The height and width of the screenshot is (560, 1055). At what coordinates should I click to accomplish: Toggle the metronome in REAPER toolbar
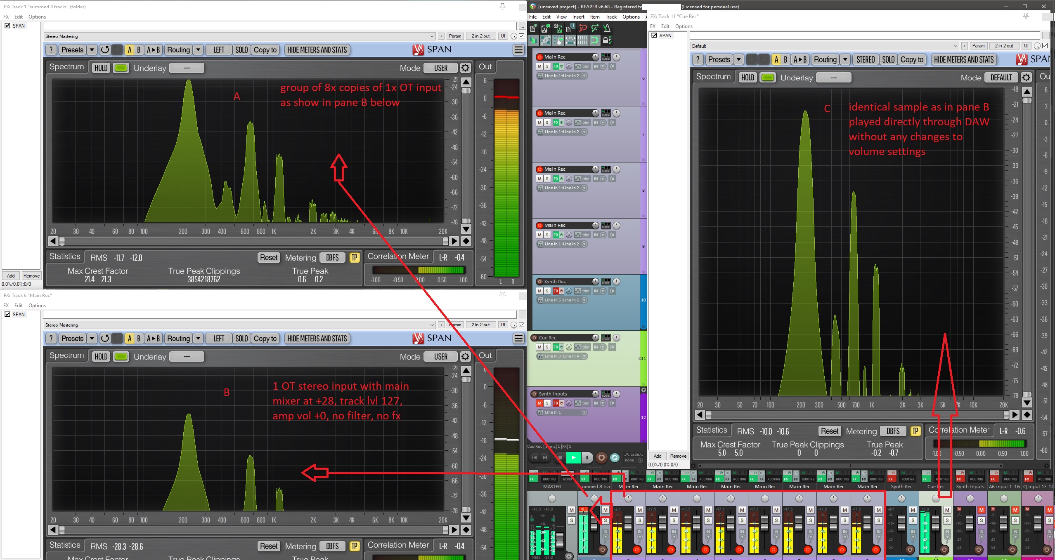607,28
